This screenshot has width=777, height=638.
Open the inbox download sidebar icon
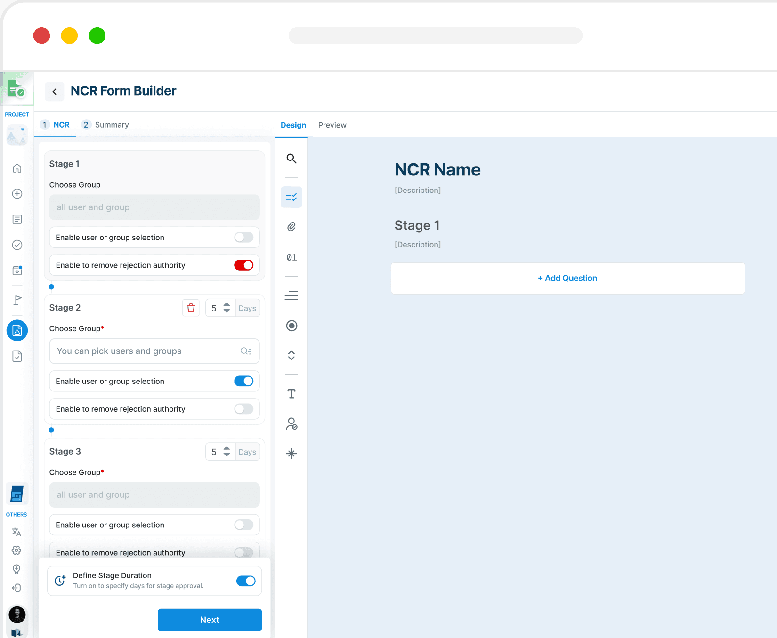[17, 270]
